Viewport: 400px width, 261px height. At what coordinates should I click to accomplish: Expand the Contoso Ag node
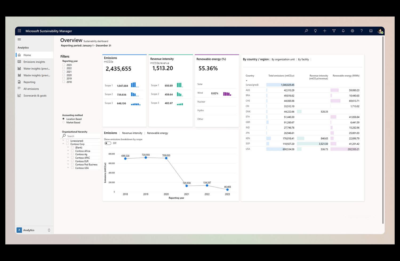click(x=68, y=154)
